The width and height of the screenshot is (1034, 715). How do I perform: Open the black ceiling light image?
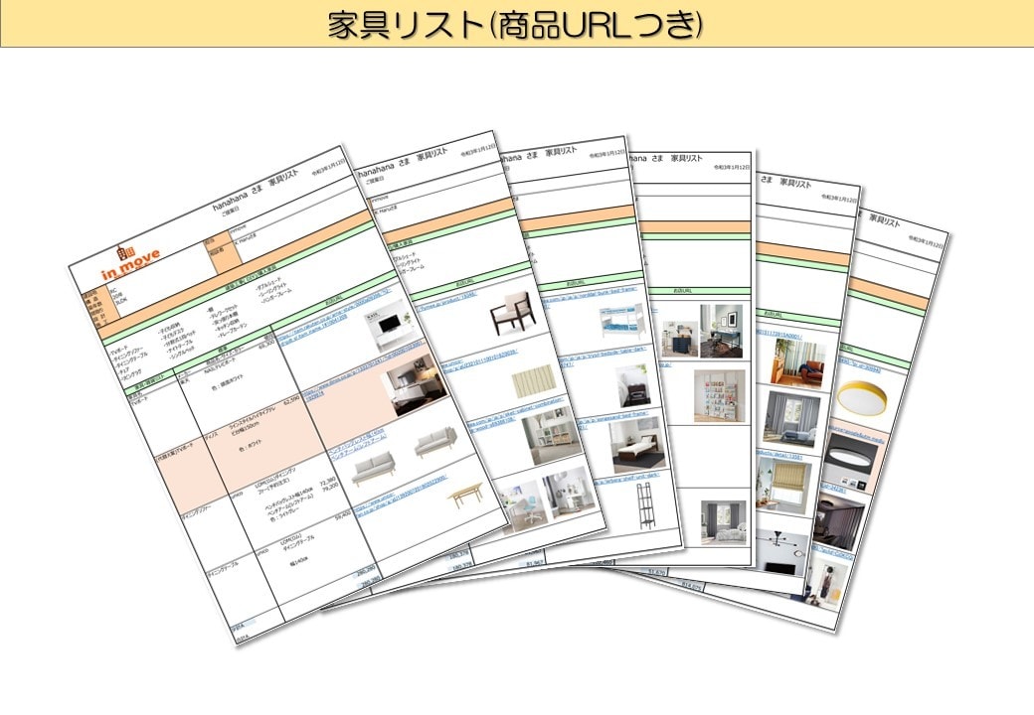tap(851, 459)
